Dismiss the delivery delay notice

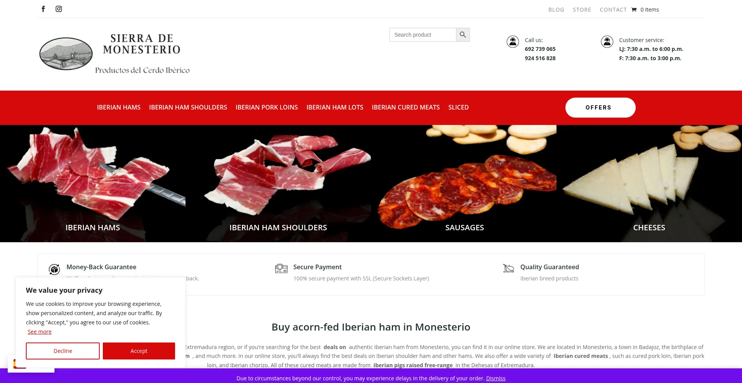(x=495, y=378)
